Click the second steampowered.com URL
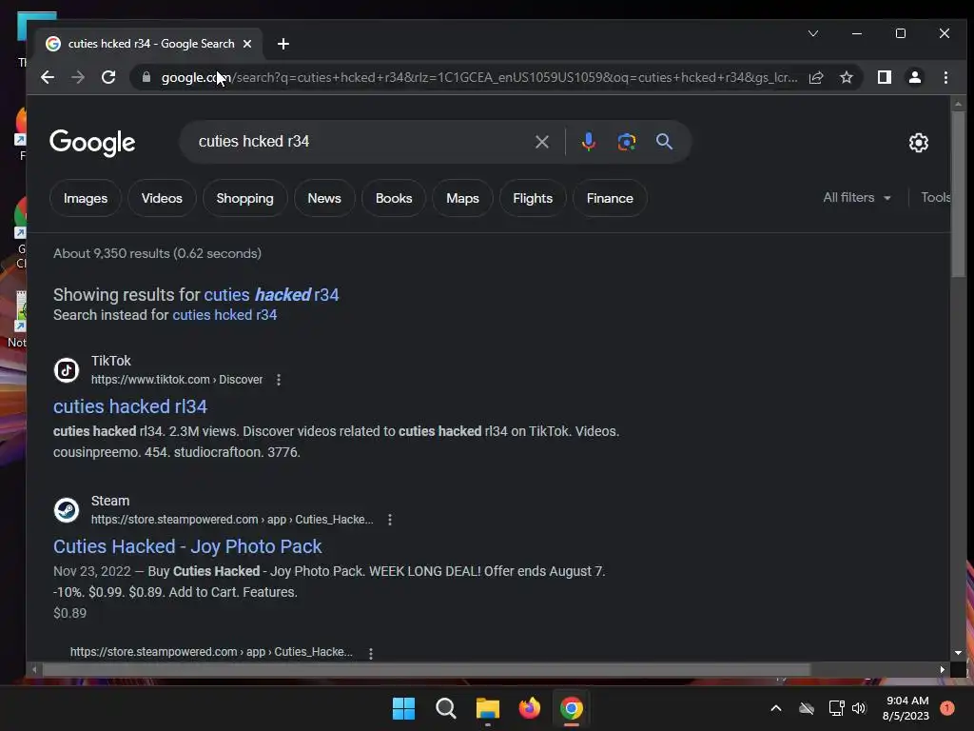The image size is (974, 731). [x=211, y=652]
